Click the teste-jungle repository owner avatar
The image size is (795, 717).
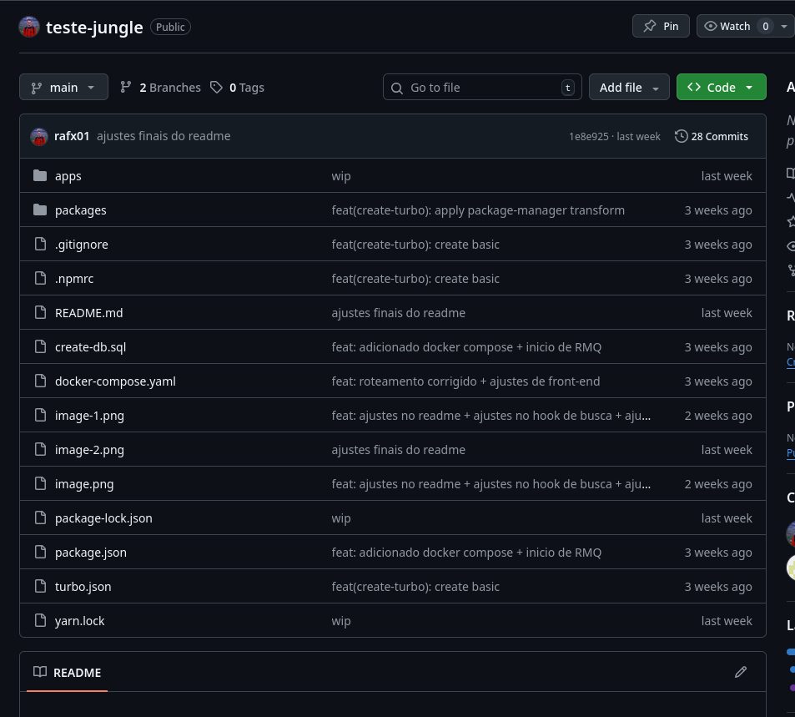29,27
